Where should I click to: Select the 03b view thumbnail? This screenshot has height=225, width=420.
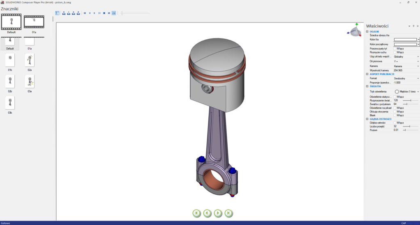click(x=10, y=103)
